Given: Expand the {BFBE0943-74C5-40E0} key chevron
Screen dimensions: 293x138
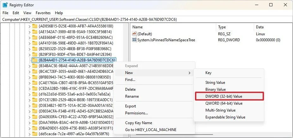Looking at the screenshot, I should click(x=29, y=77).
